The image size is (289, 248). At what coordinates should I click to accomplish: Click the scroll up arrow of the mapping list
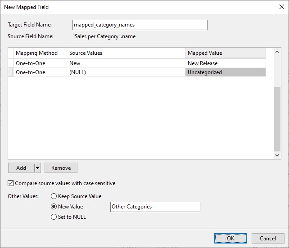(277, 52)
